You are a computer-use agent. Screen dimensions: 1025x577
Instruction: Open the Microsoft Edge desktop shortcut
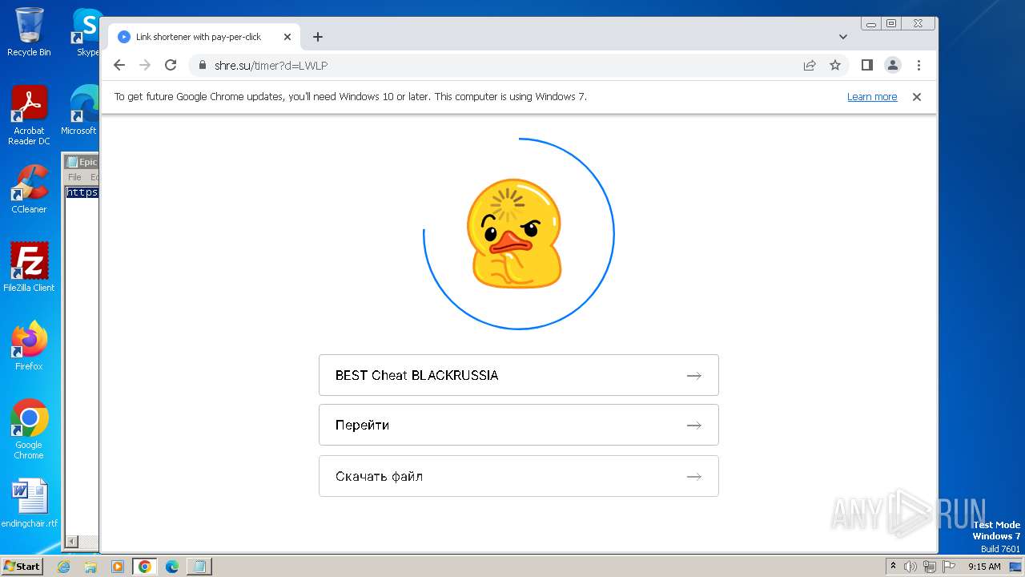point(80,111)
